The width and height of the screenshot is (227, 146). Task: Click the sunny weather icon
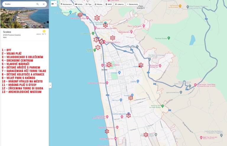pyautogui.click(x=44, y=31)
